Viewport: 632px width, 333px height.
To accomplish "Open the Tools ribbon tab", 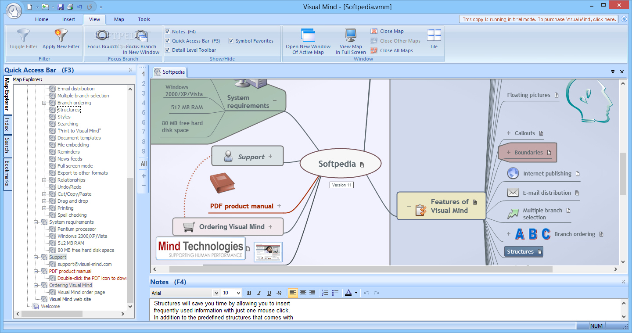I will tap(144, 19).
